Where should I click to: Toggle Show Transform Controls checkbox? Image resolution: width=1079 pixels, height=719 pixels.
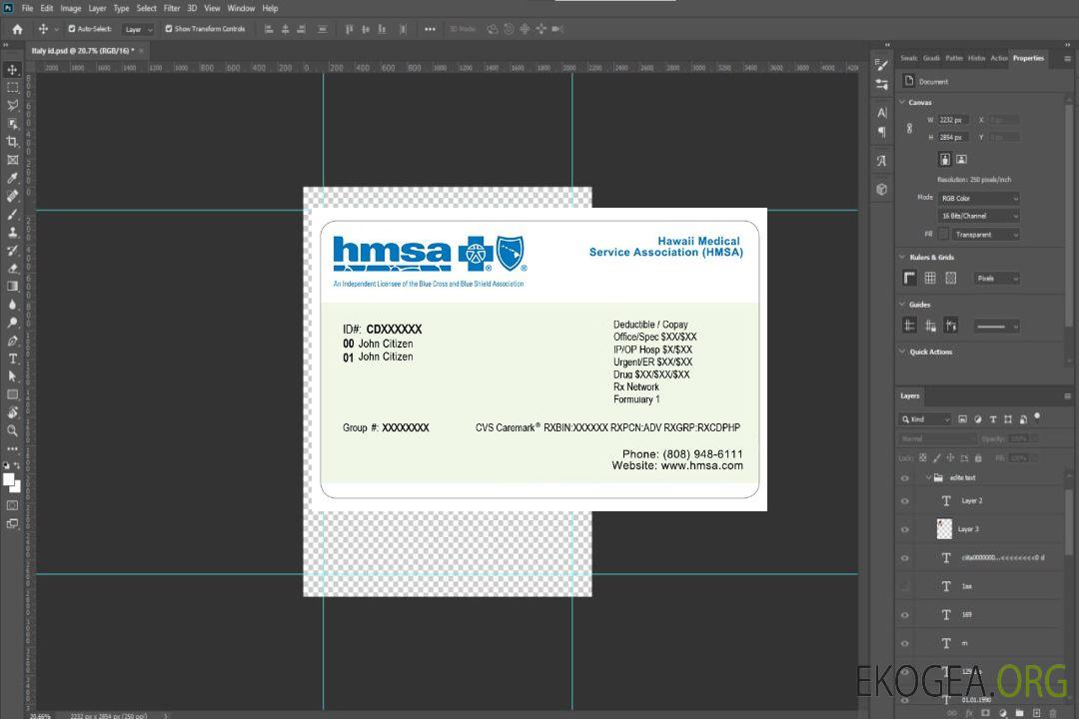coord(169,29)
